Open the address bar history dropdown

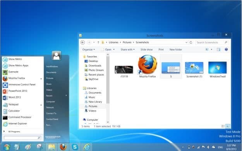[x=187, y=42]
